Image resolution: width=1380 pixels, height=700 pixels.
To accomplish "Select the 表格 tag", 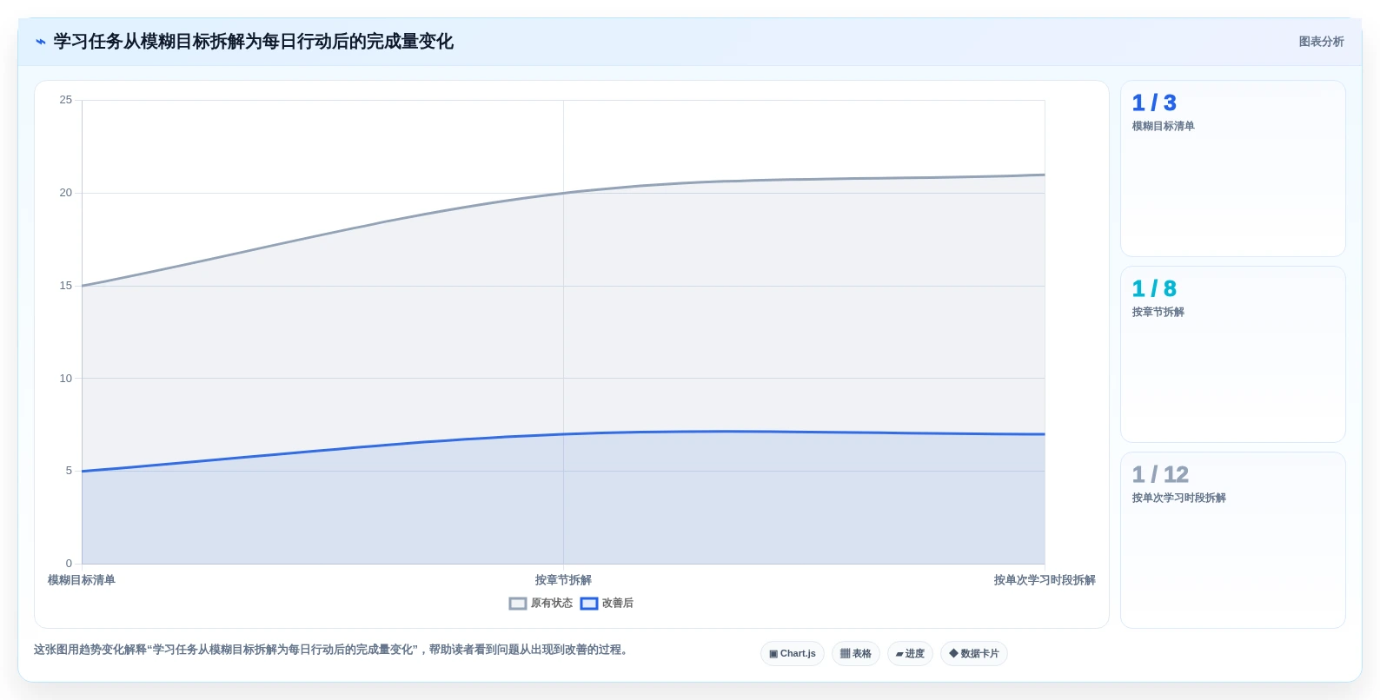I will 855,654.
